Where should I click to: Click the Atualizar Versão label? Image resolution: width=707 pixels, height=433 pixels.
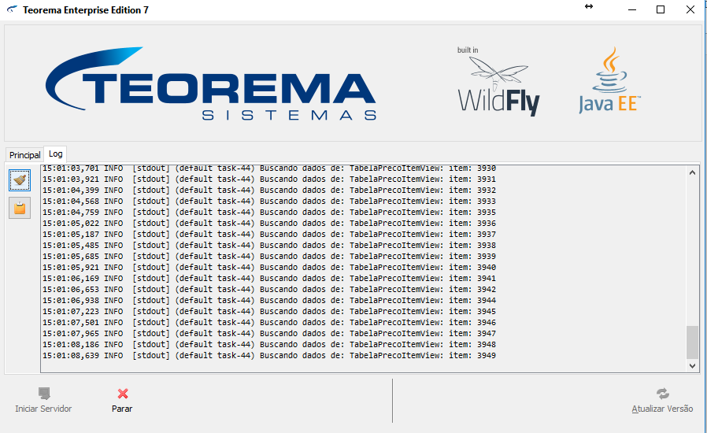662,409
